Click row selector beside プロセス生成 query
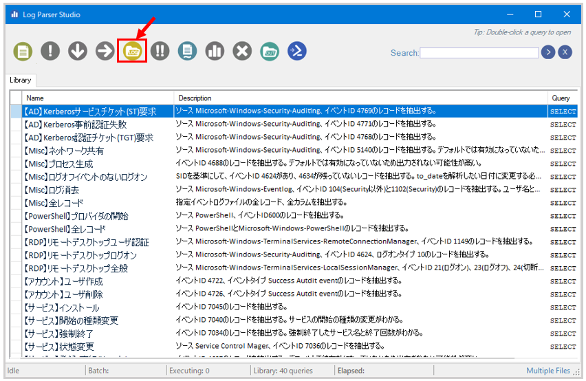This screenshot has height=381, width=586. pos(16,164)
